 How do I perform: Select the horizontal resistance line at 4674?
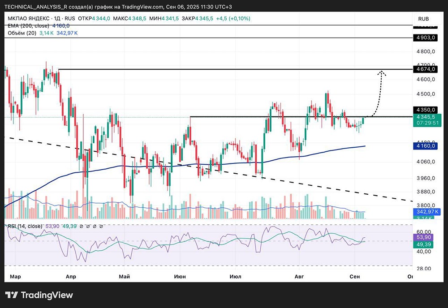coord(224,69)
